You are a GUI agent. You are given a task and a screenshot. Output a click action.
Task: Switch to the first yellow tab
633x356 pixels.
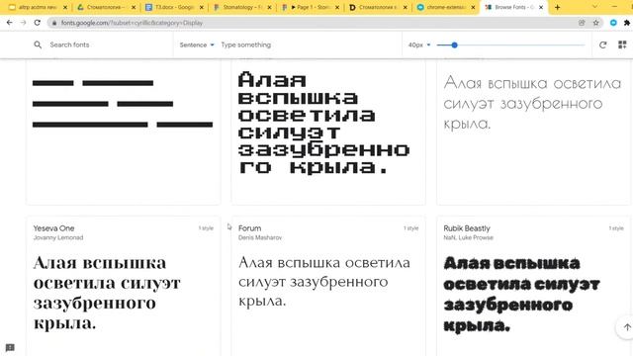[37, 7]
